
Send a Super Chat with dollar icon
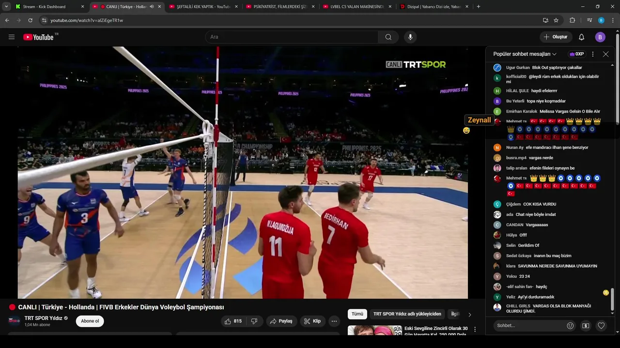click(586, 326)
